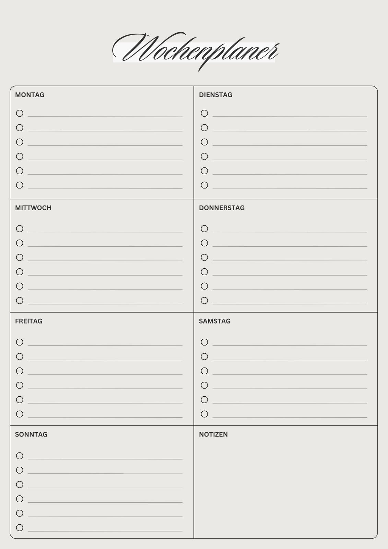Select the MONTAG heading
Image resolution: width=388 pixels, height=549 pixels.
coord(30,95)
